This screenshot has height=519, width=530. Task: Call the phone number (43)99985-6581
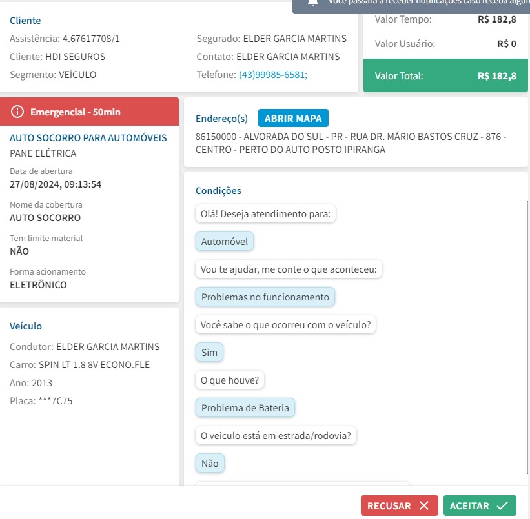coord(273,75)
